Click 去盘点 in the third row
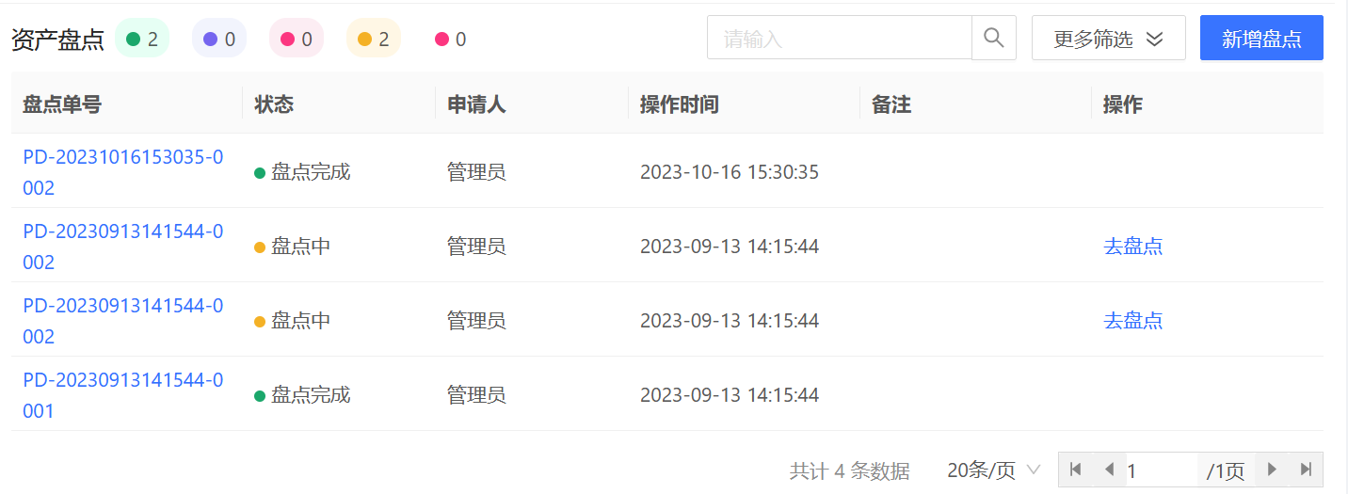 tap(1132, 321)
